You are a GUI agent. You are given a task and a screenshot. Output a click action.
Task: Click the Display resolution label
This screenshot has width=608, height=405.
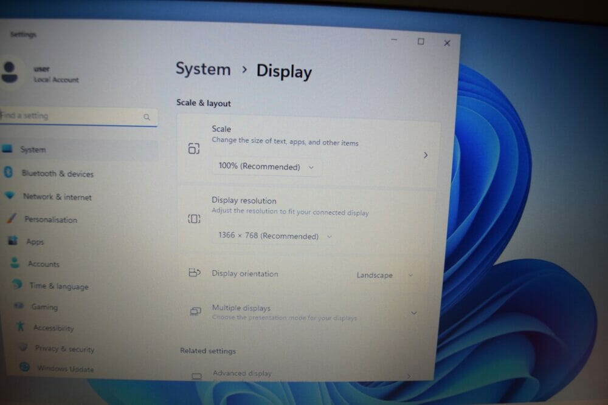[x=244, y=200]
